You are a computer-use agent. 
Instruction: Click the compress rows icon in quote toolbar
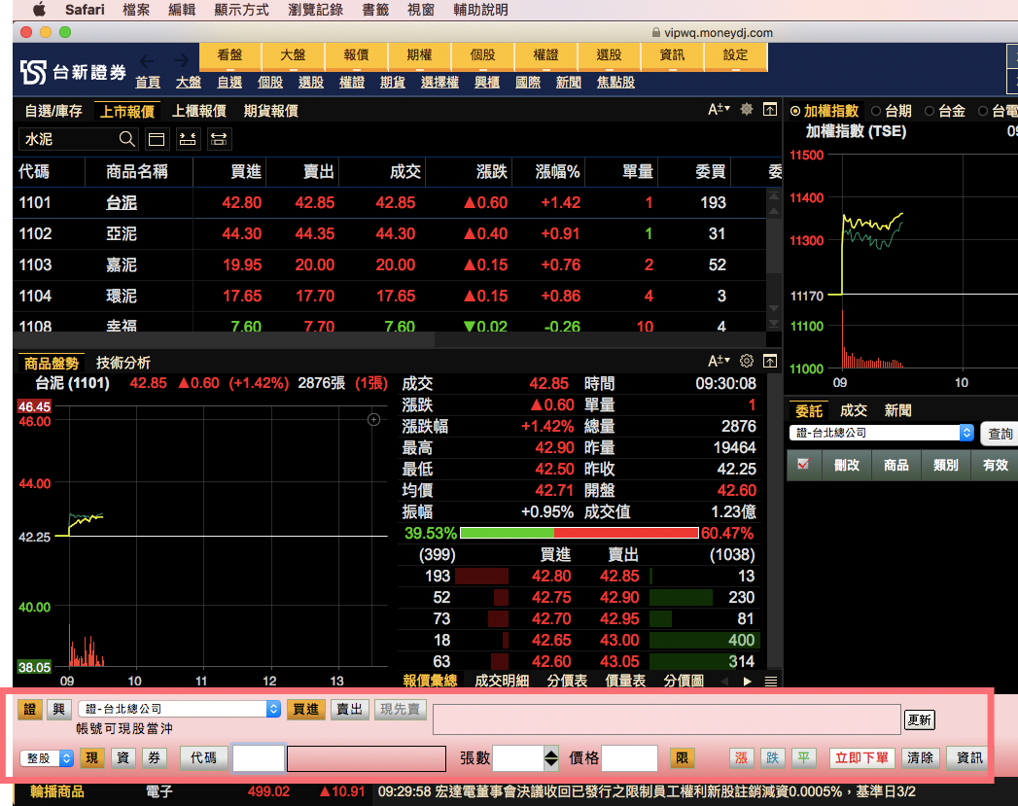tap(188, 139)
